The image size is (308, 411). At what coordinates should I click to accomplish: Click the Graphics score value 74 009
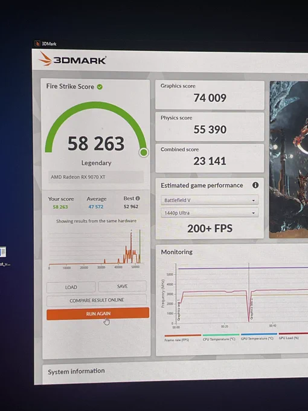tap(210, 98)
